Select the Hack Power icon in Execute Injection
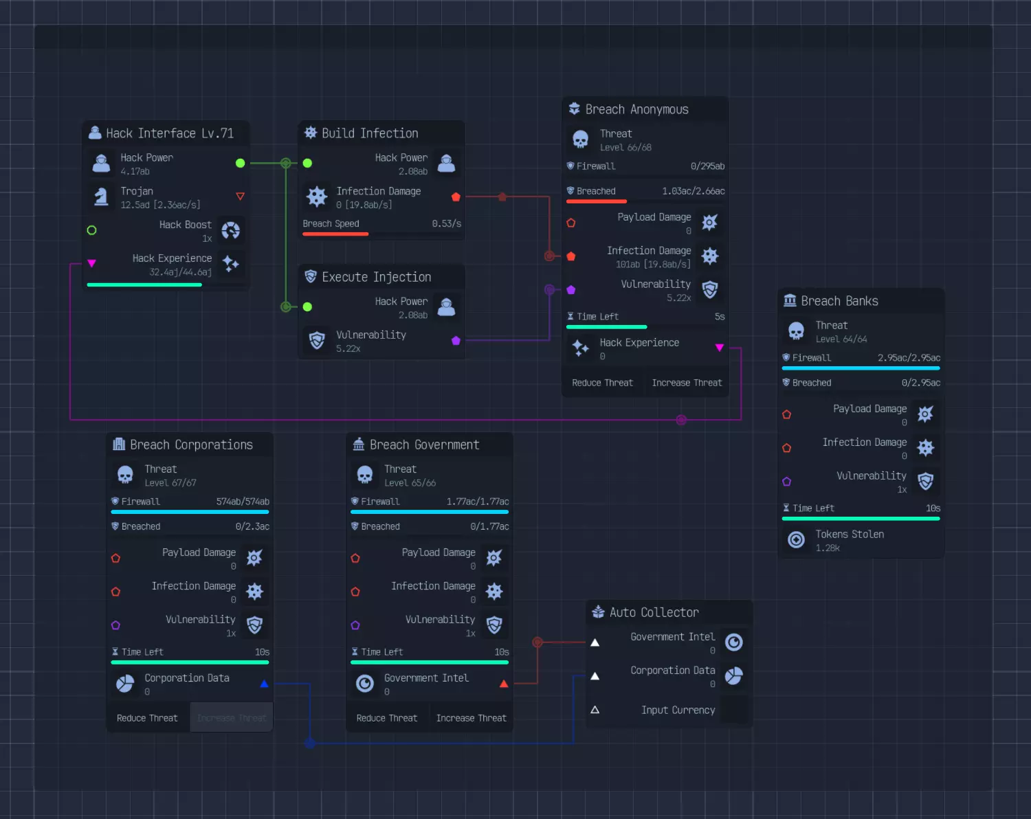This screenshot has width=1031, height=819. (x=447, y=307)
